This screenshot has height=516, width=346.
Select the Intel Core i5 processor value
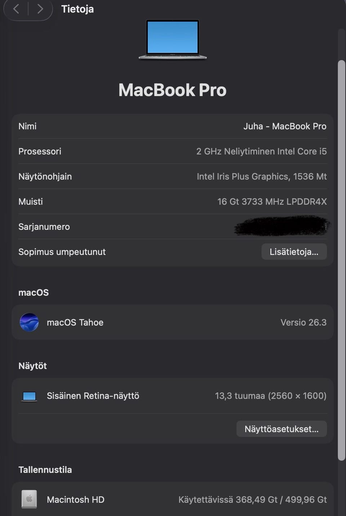(x=261, y=151)
